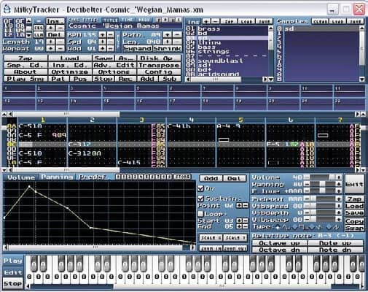Click the Transpose button
The image size is (368, 292).
[160, 65]
